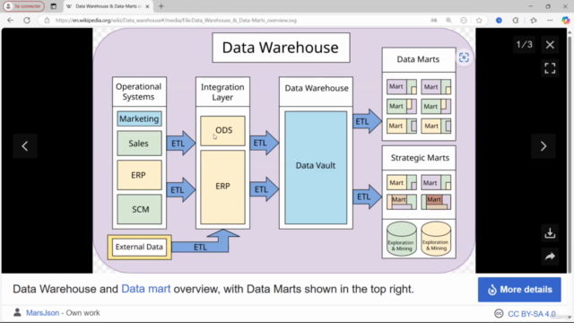The width and height of the screenshot is (574, 323).
Task: Open the browser settings ellipsis menu
Action: [x=550, y=21]
